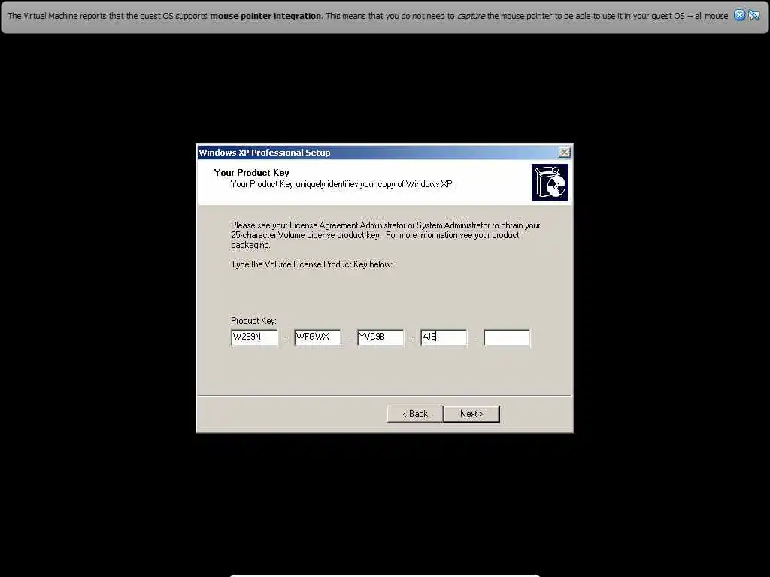This screenshot has width=770, height=577.
Task: Place the cursor in the fourth key field 4J6
Action: point(444,337)
